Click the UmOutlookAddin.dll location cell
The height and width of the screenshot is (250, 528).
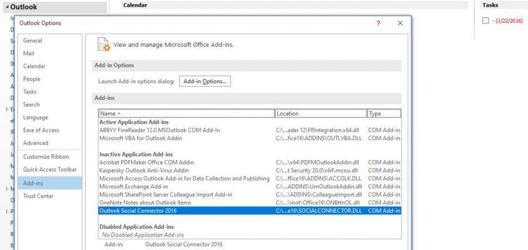click(319, 187)
